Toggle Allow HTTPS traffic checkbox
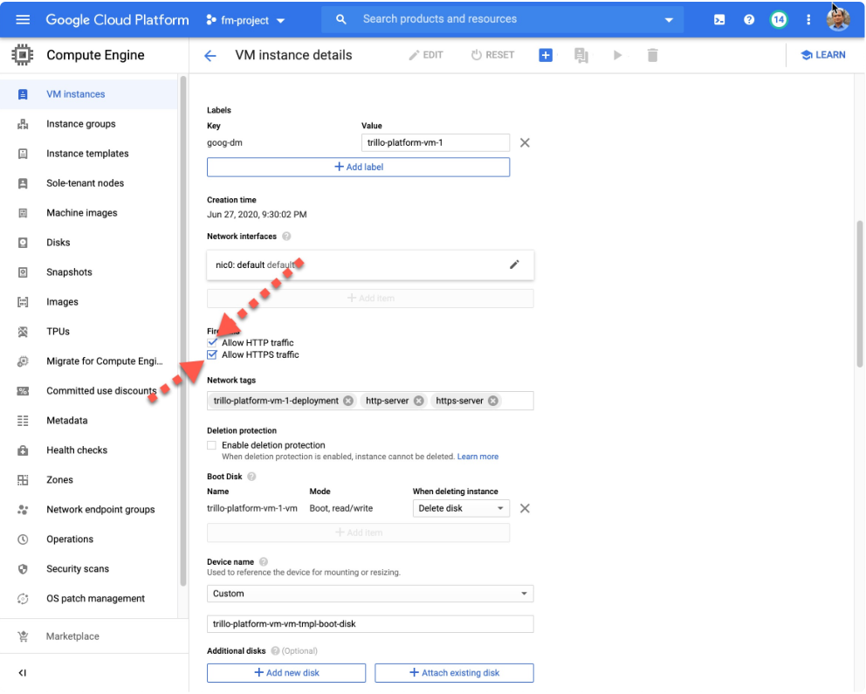The image size is (866, 694). coord(212,354)
